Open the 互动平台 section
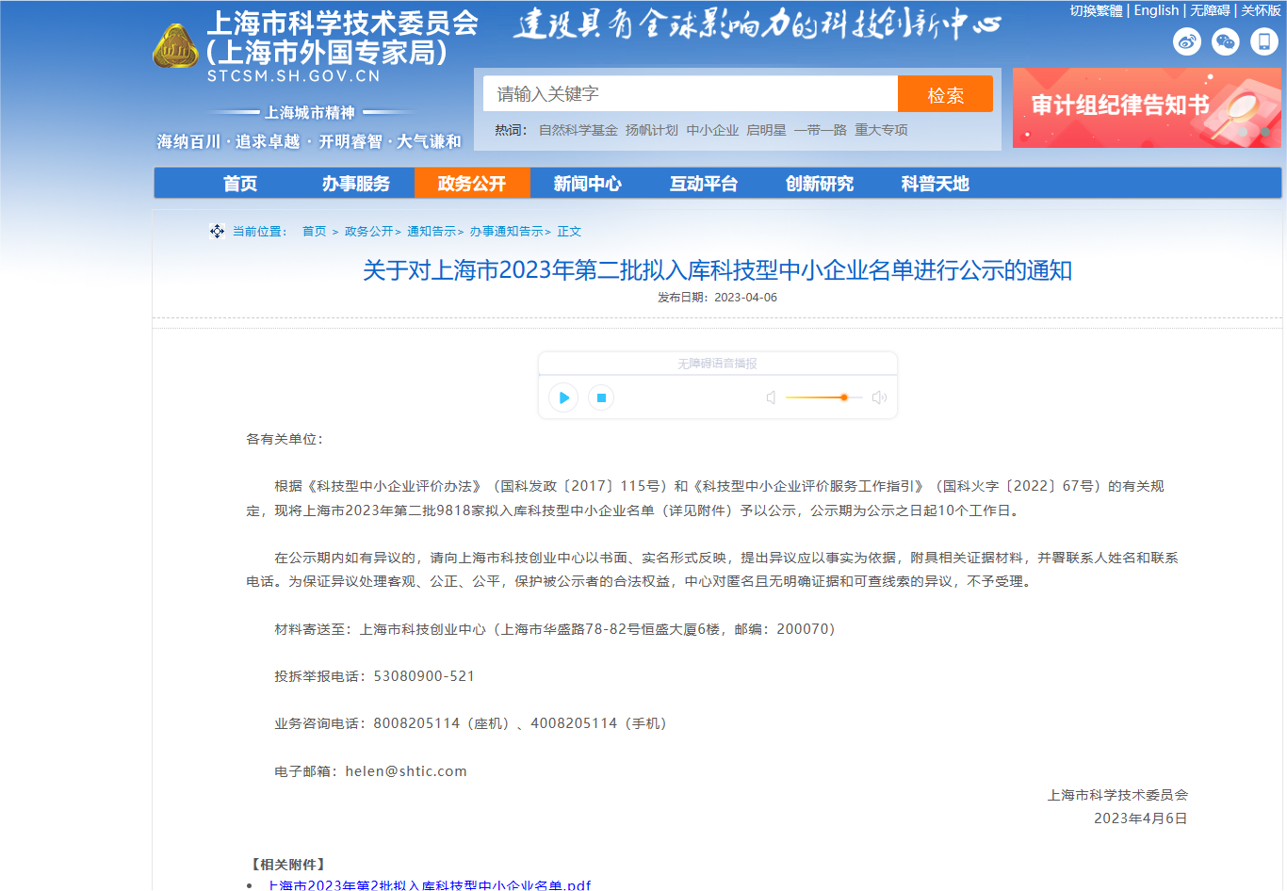The height and width of the screenshot is (891, 1287). 703,183
